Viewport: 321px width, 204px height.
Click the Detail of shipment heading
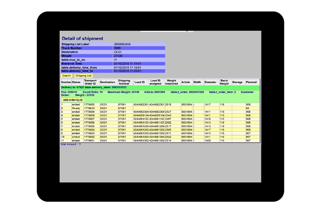83,38
